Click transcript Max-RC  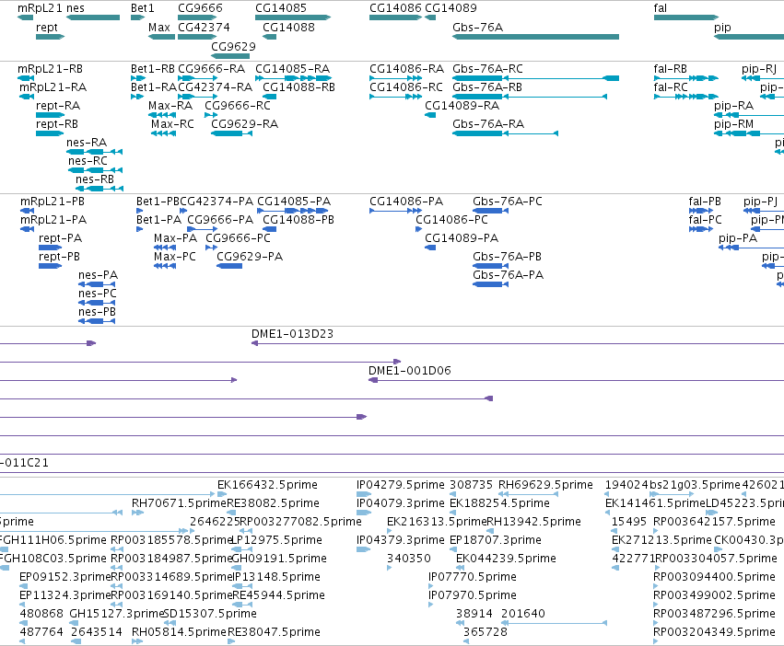pyautogui.click(x=172, y=124)
